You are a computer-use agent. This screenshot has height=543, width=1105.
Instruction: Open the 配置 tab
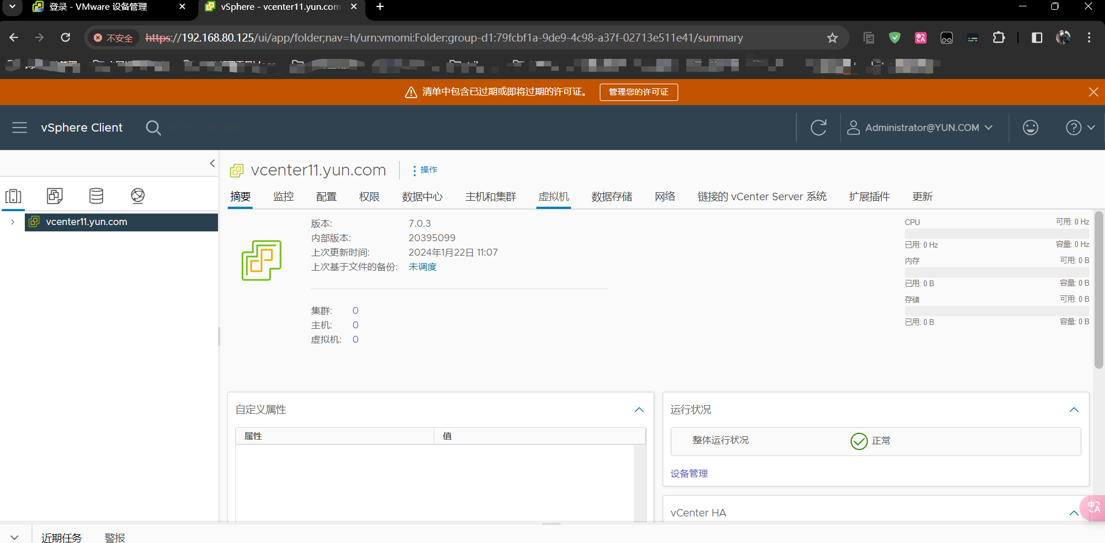click(x=326, y=197)
